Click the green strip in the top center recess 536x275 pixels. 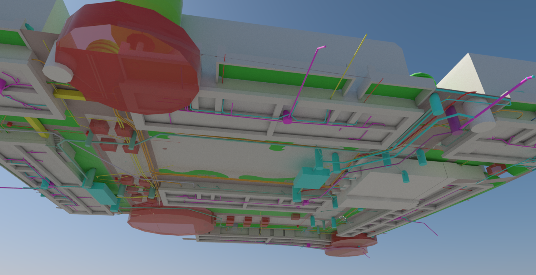pyautogui.click(x=282, y=78)
